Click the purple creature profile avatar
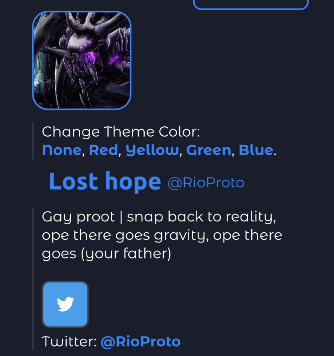The image size is (334, 356). pos(82,61)
